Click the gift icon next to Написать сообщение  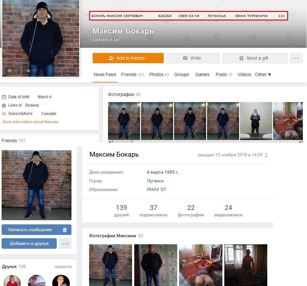(65, 230)
